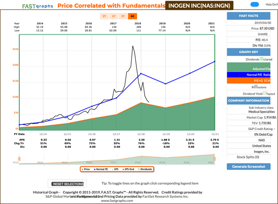Click the FAST Graphs logo
This screenshot has height=204, width=278.
(x=38, y=6)
